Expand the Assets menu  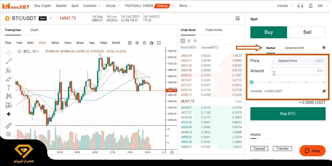point(285,6)
